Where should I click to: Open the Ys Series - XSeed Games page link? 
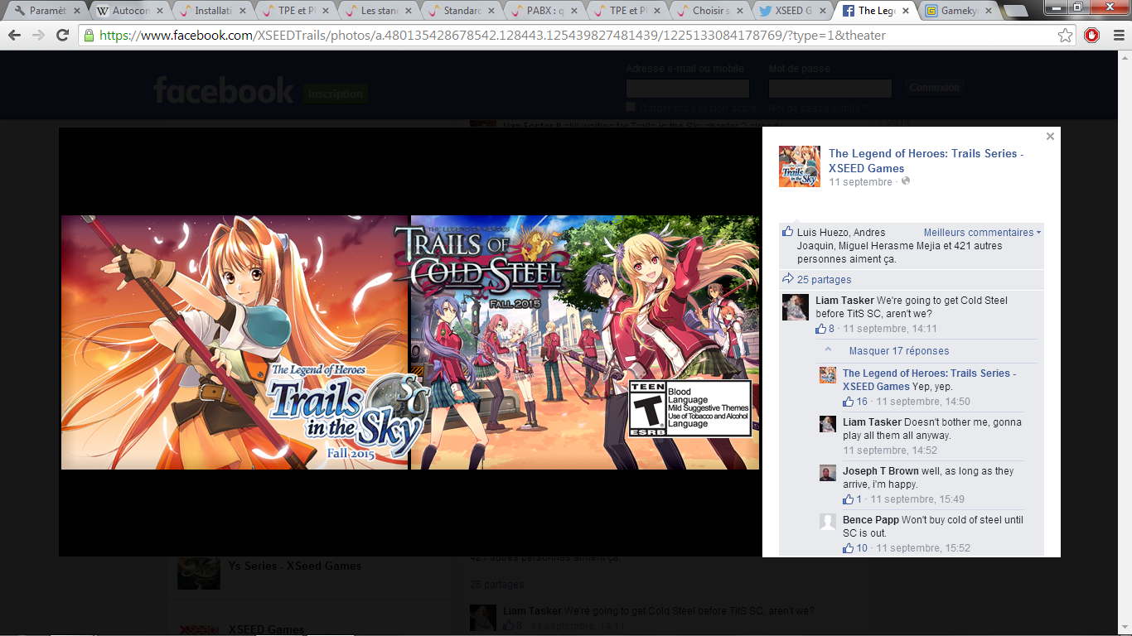295,566
